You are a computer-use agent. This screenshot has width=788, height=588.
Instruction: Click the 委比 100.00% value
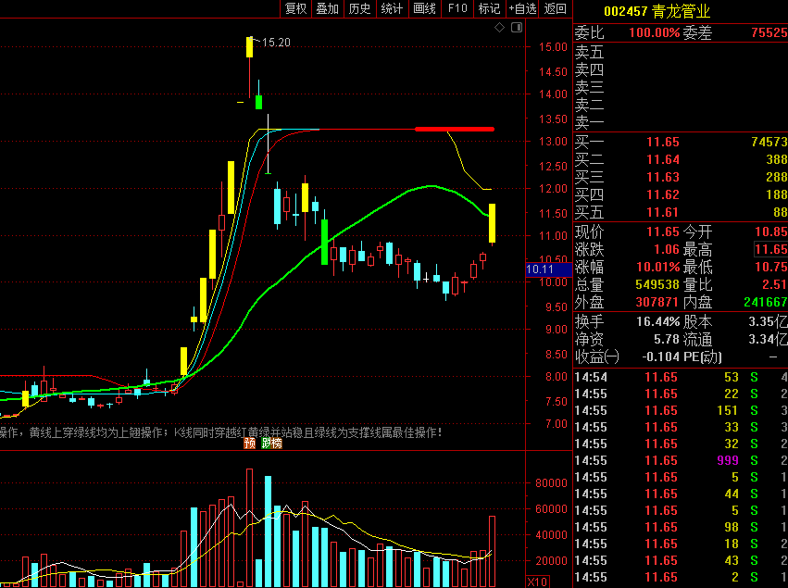(655, 33)
